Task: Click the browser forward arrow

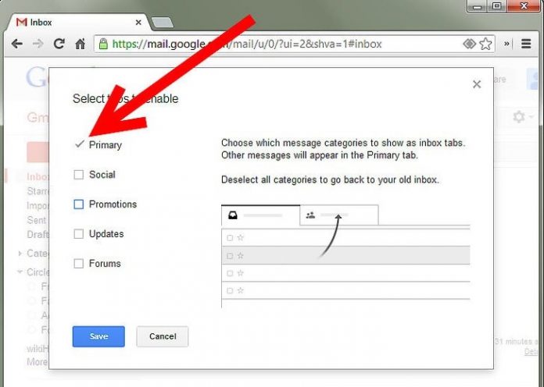Action: (x=38, y=44)
